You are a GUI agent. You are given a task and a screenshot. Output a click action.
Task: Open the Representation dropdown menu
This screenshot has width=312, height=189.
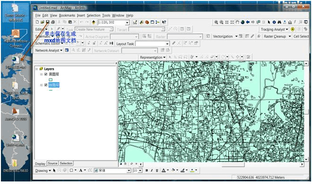coord(153,57)
